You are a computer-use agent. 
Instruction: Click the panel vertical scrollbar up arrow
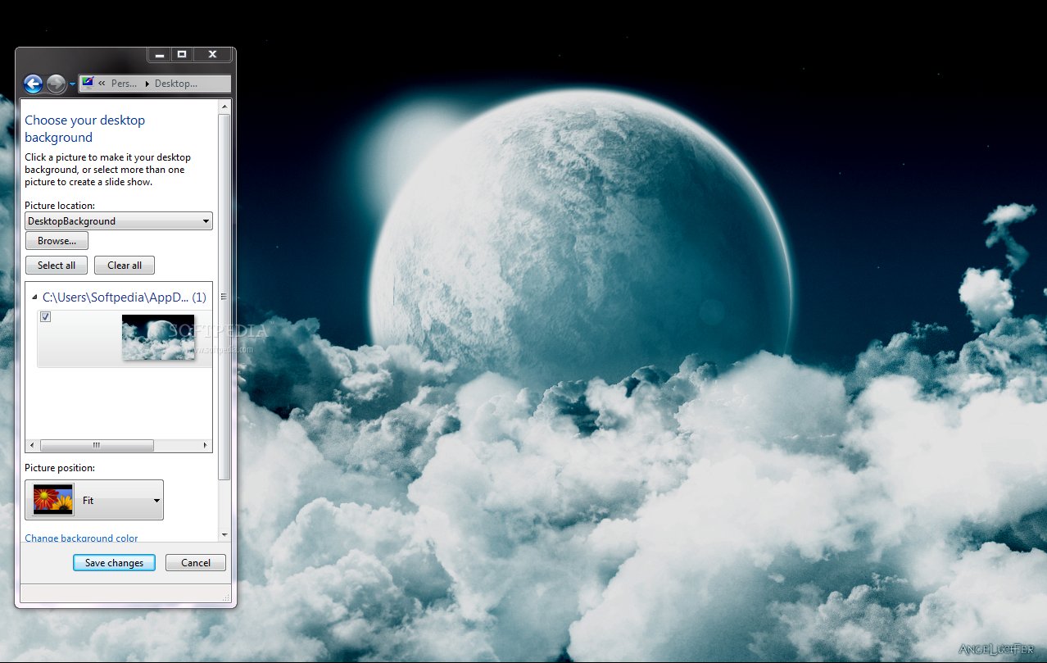225,107
